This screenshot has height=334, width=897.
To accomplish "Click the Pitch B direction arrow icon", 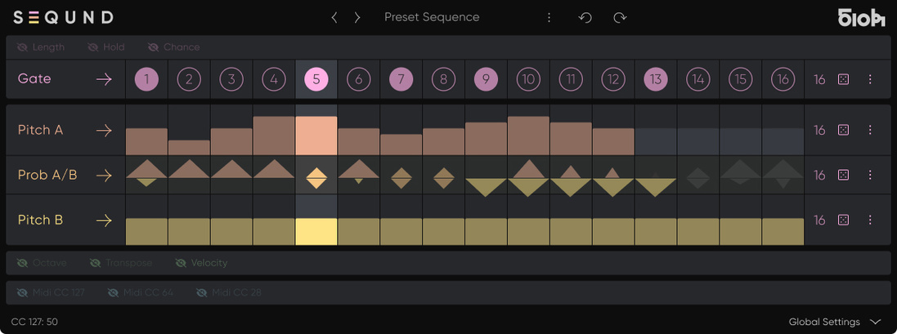I will tap(104, 220).
